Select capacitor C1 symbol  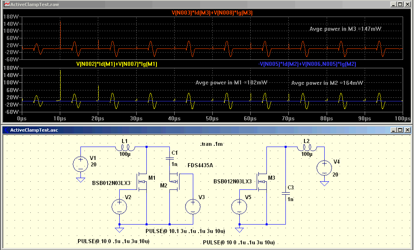click(169, 158)
